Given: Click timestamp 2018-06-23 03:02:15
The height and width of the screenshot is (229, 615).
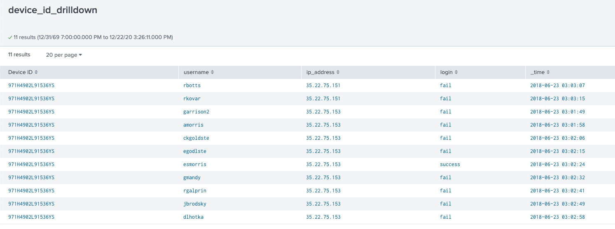Looking at the screenshot, I should point(557,151).
